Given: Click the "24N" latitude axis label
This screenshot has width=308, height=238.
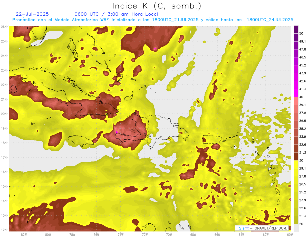Looking at the screenshot, I should tap(4, 56).
